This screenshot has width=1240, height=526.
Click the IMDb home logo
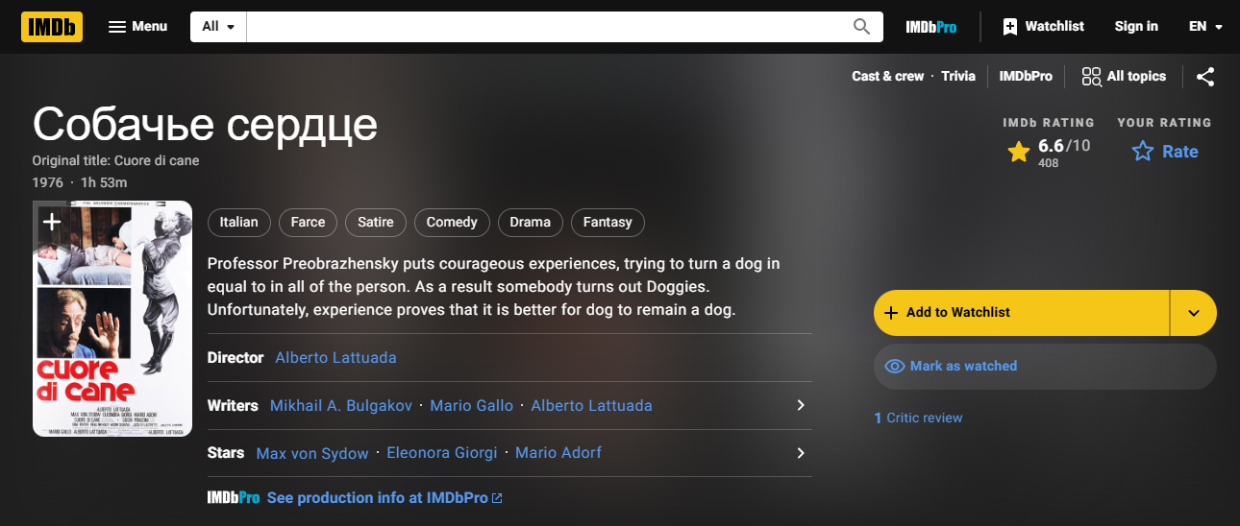(x=52, y=27)
